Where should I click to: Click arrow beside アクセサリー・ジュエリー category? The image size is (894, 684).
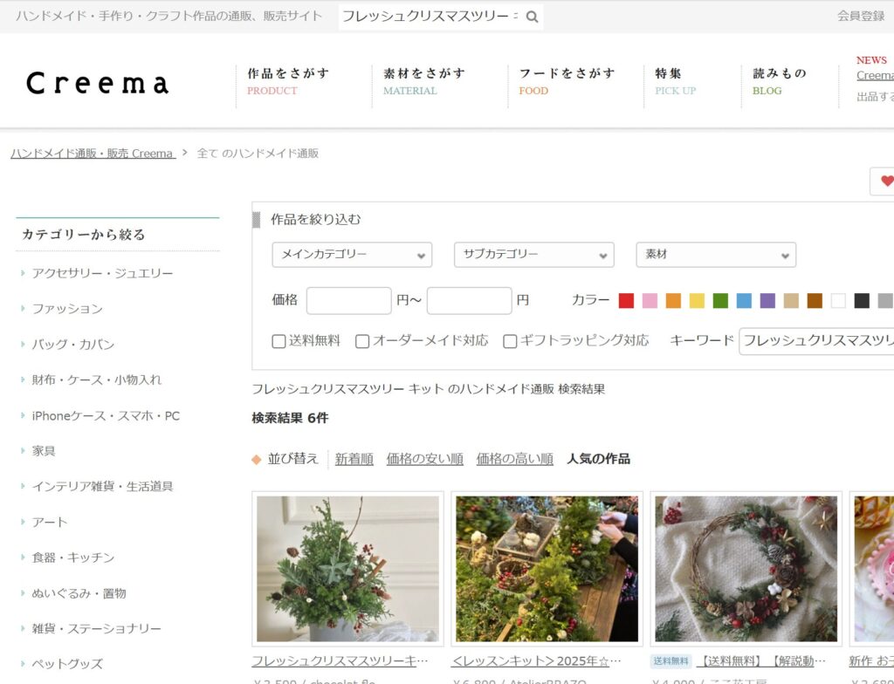23,273
